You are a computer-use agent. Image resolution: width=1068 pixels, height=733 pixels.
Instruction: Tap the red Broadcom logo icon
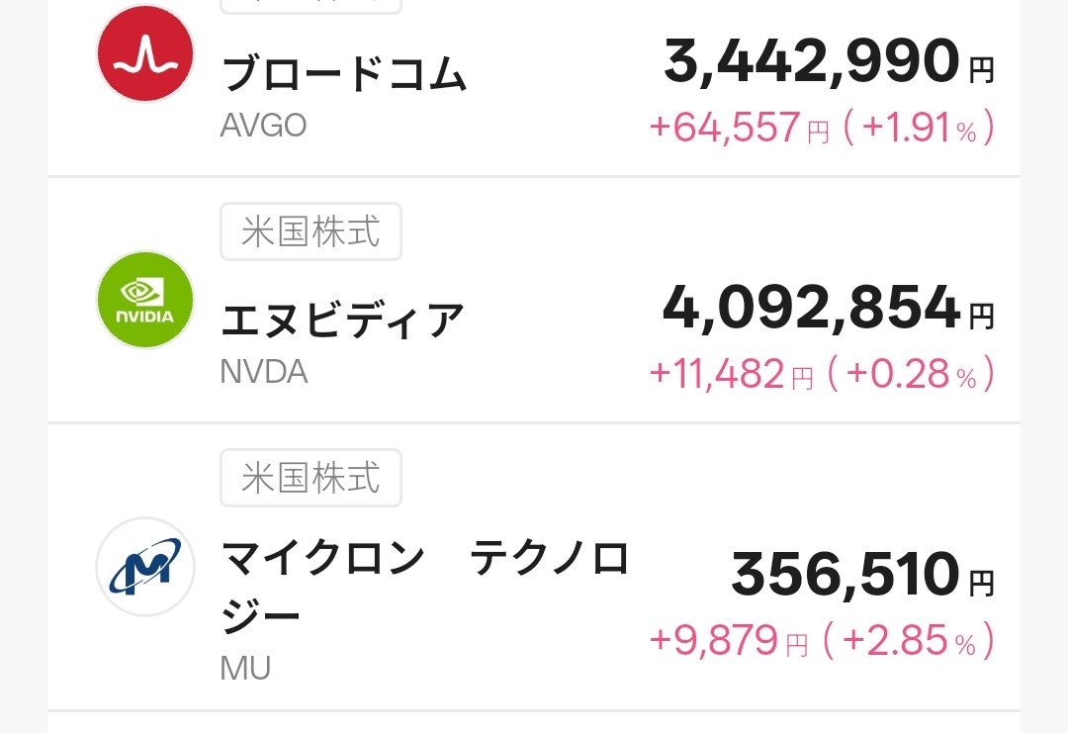(145, 53)
